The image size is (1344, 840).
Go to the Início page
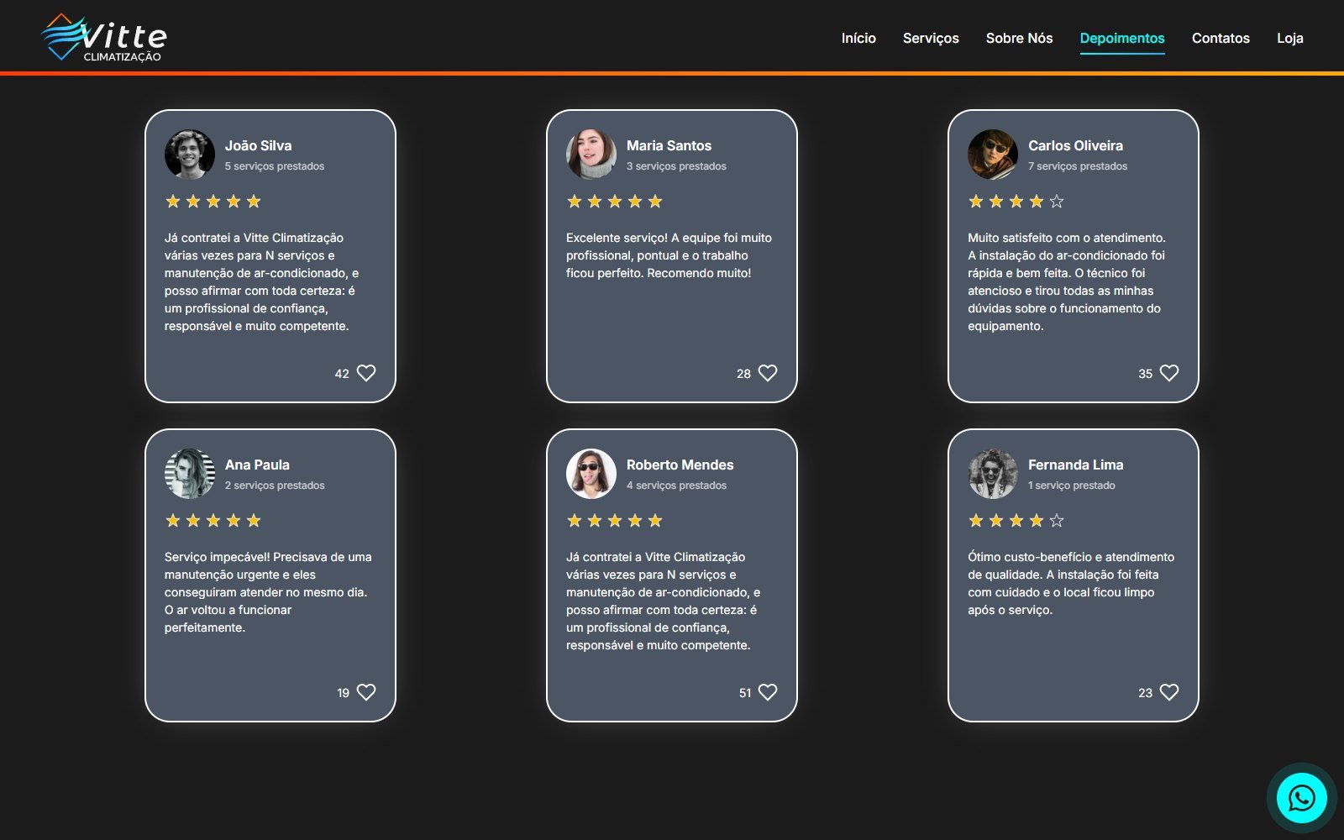[x=858, y=38]
